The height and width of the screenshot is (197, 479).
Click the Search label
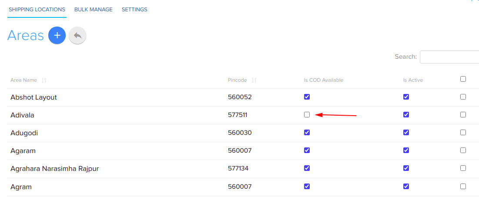405,57
